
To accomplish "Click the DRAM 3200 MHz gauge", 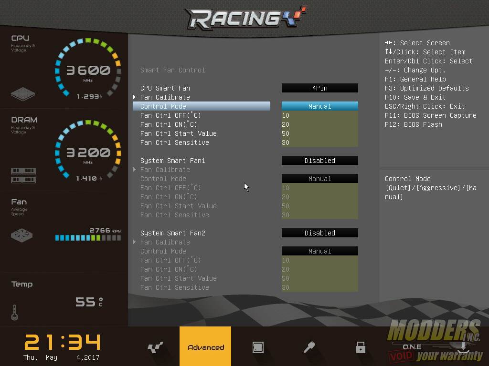I will coord(88,150).
